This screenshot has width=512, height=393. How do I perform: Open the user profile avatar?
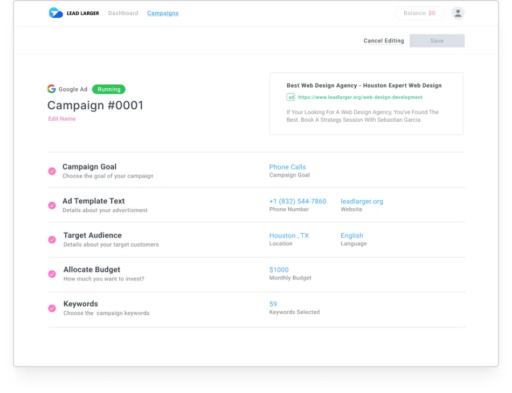pos(458,13)
